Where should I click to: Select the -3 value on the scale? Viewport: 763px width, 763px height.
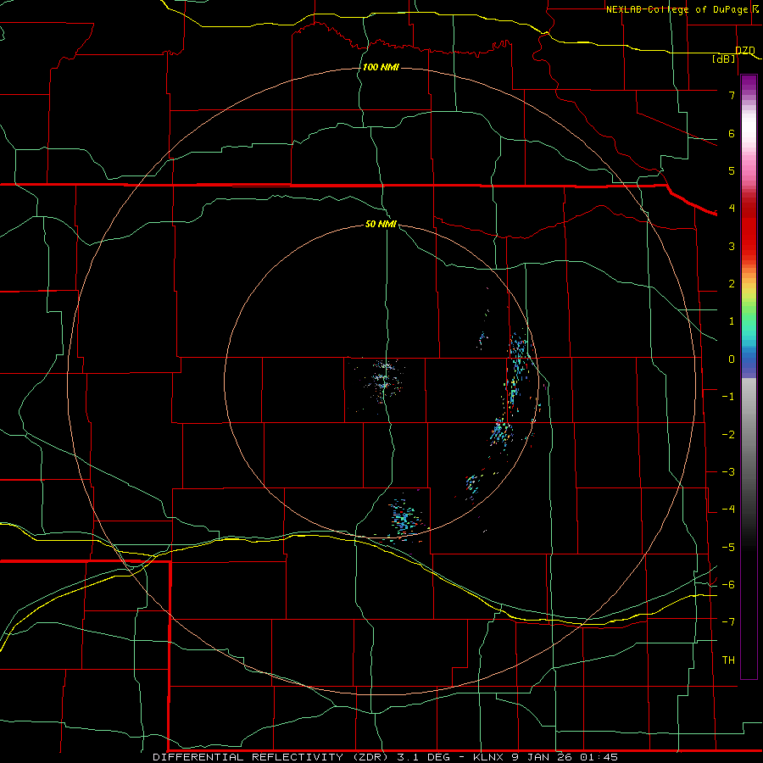(x=728, y=472)
